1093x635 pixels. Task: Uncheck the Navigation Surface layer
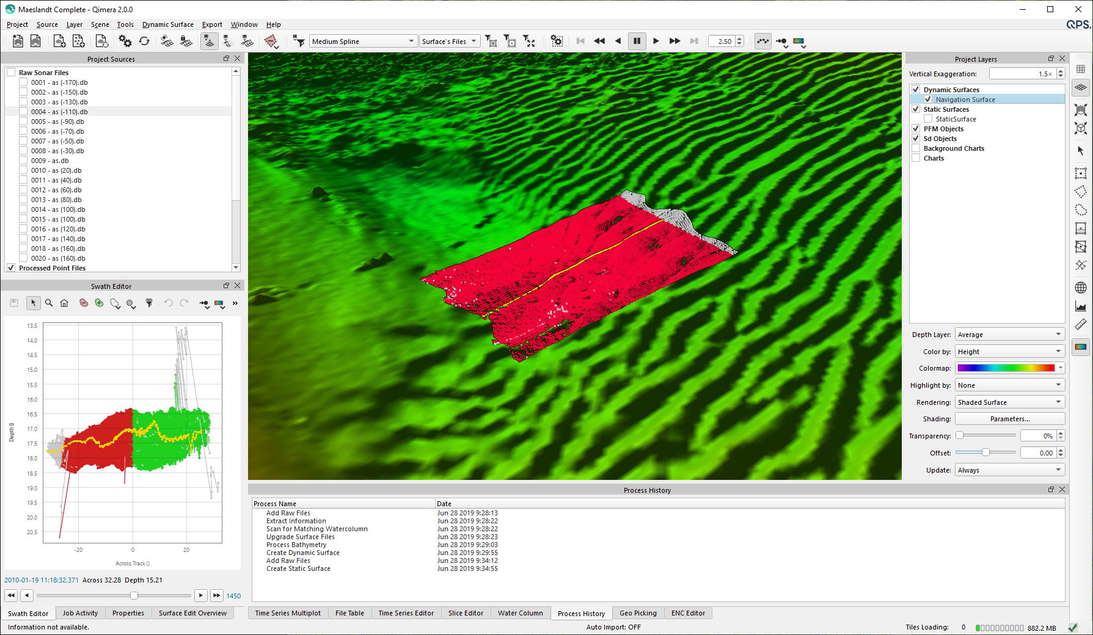click(x=928, y=100)
